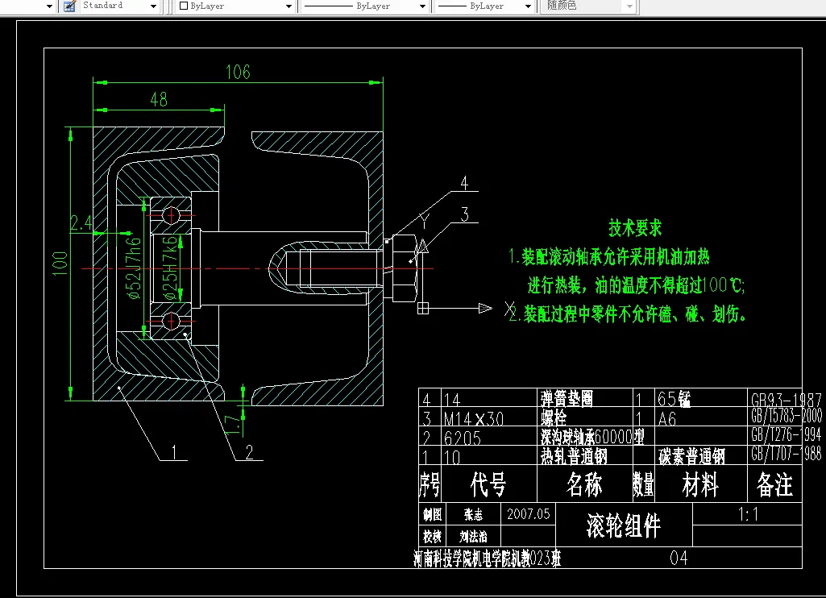
Task: Click part balloon number 3
Action: [x=465, y=214]
